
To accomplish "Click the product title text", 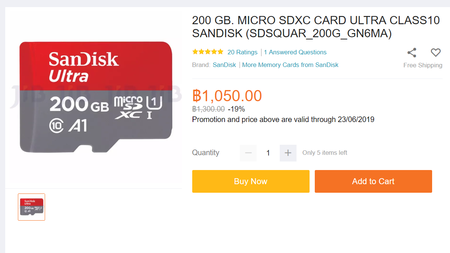I will 316,27.
